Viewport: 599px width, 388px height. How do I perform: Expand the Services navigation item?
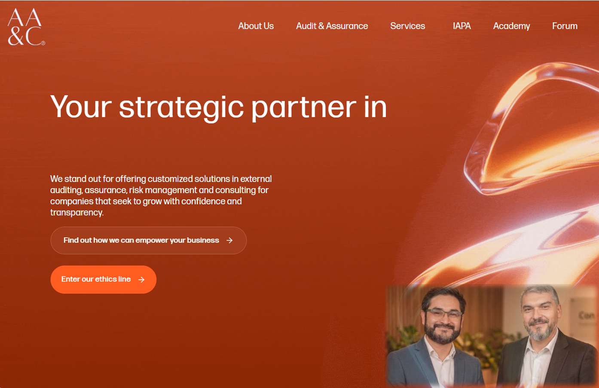pyautogui.click(x=407, y=26)
